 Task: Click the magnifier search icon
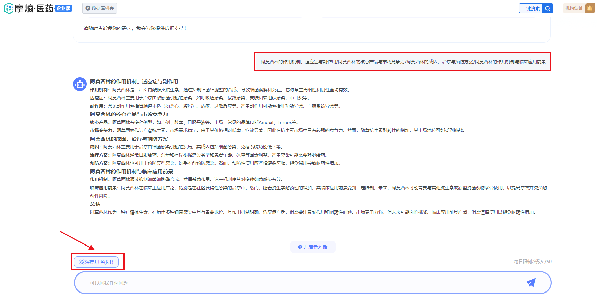pos(548,9)
